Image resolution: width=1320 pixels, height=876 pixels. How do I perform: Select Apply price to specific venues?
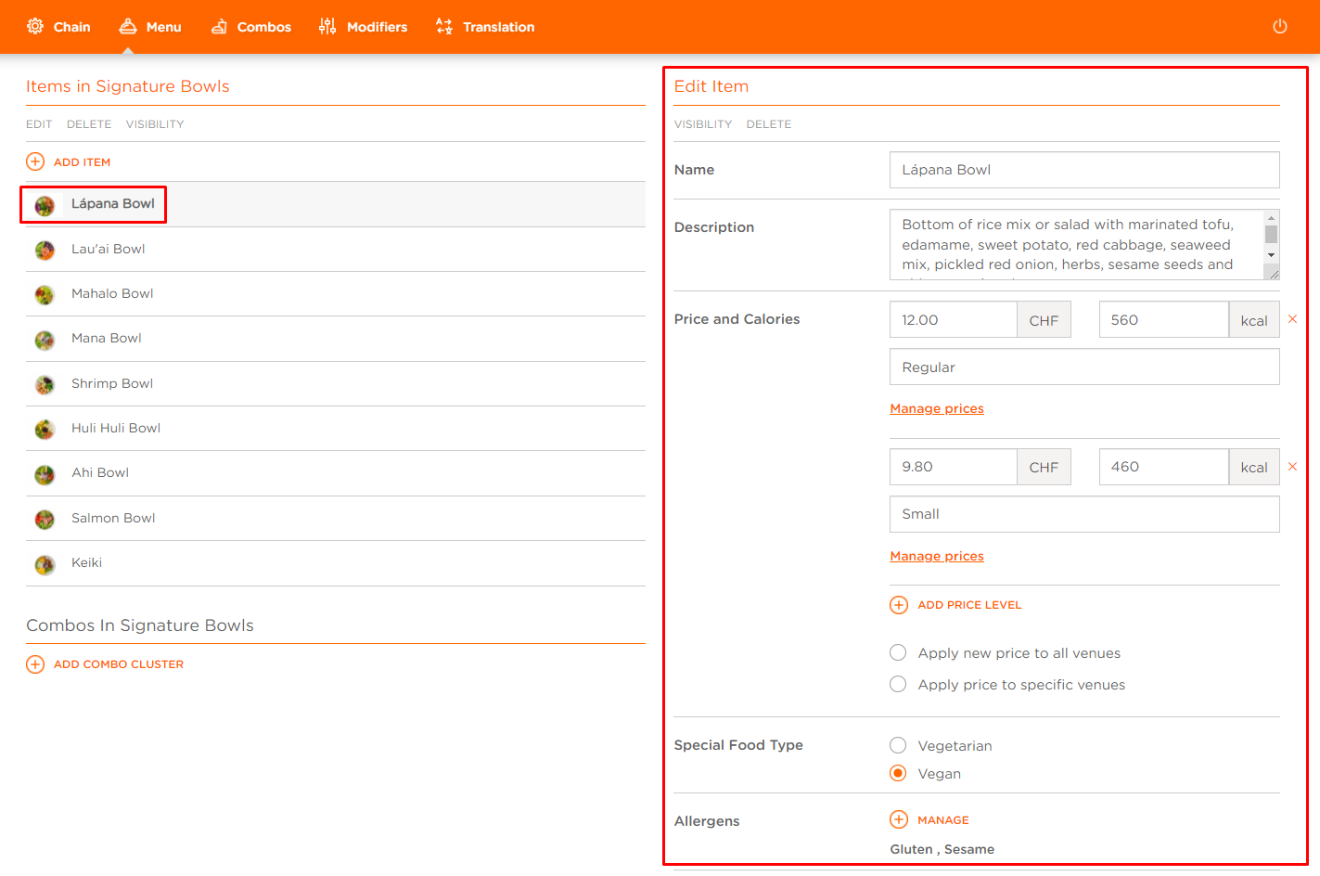(898, 684)
